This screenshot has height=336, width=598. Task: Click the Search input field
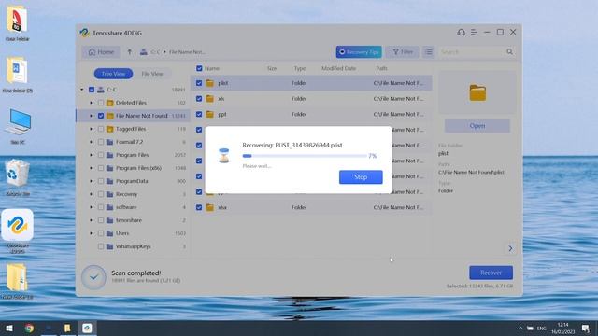click(x=472, y=52)
